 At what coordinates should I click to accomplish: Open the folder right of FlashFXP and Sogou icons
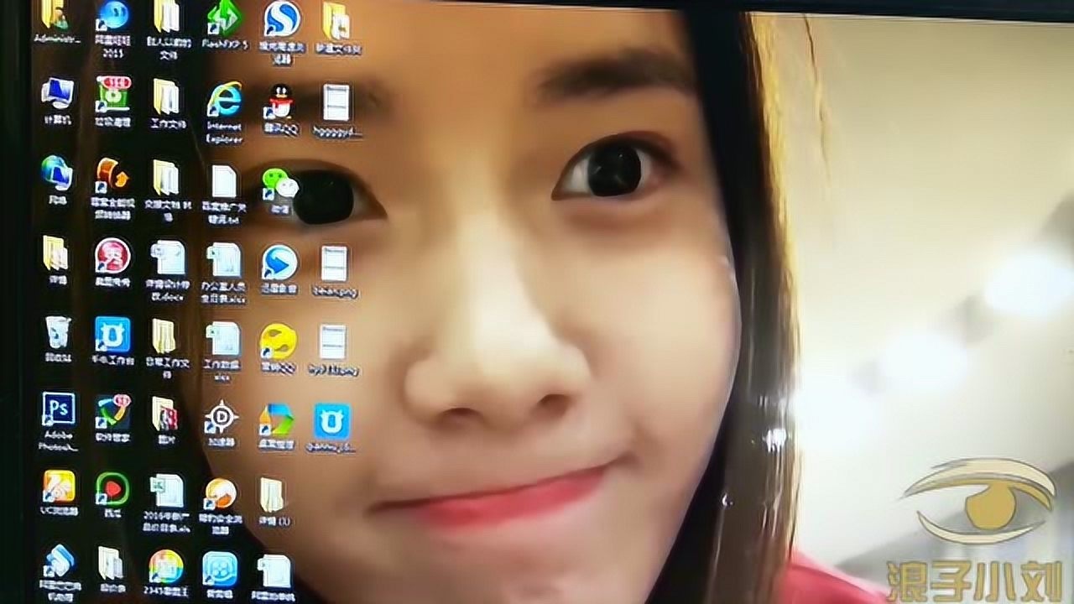pyautogui.click(x=336, y=23)
